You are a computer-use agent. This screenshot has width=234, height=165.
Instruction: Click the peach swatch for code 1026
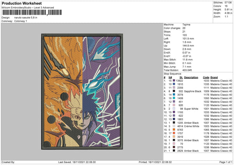[x=174, y=137]
